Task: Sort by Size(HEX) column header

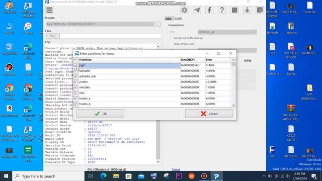Action: pos(193,60)
